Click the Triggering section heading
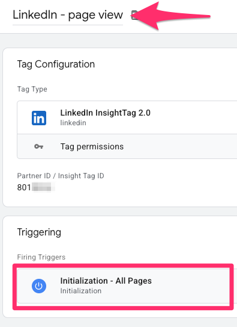The image size is (237, 327). [x=39, y=232]
